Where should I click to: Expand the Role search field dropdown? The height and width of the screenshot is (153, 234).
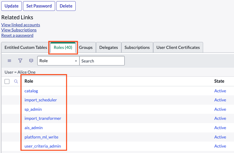[x=58, y=61]
